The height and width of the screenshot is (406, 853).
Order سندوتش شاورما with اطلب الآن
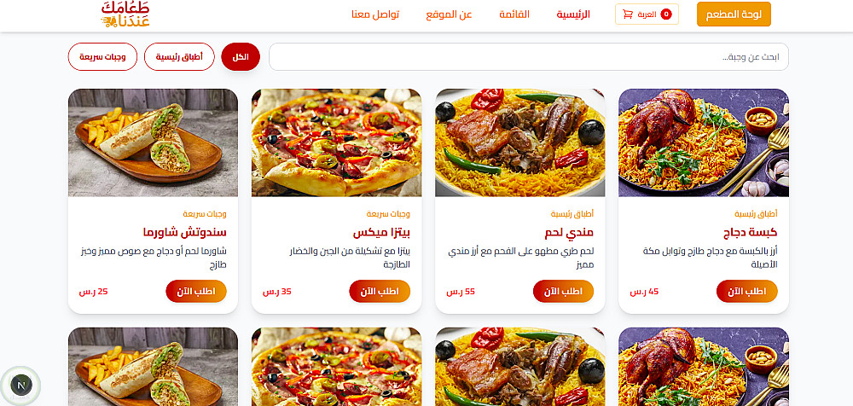196,291
